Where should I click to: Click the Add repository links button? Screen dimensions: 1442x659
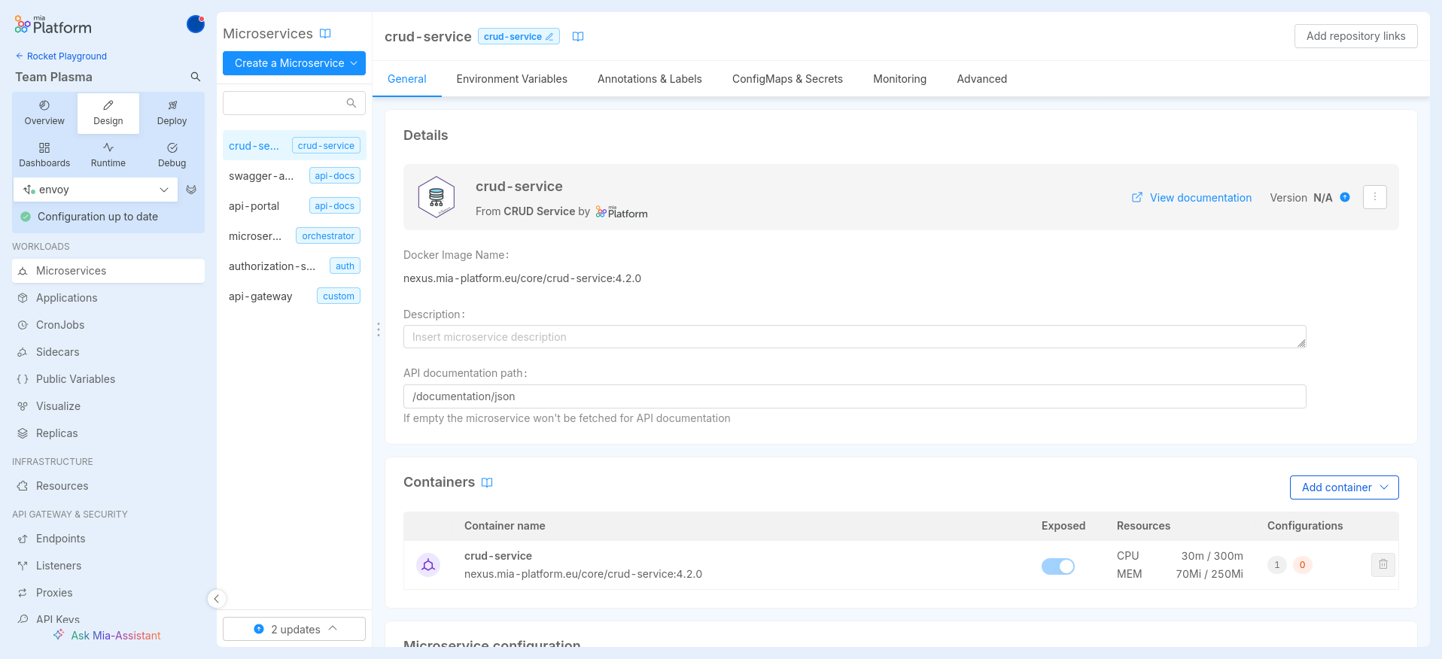point(1355,36)
